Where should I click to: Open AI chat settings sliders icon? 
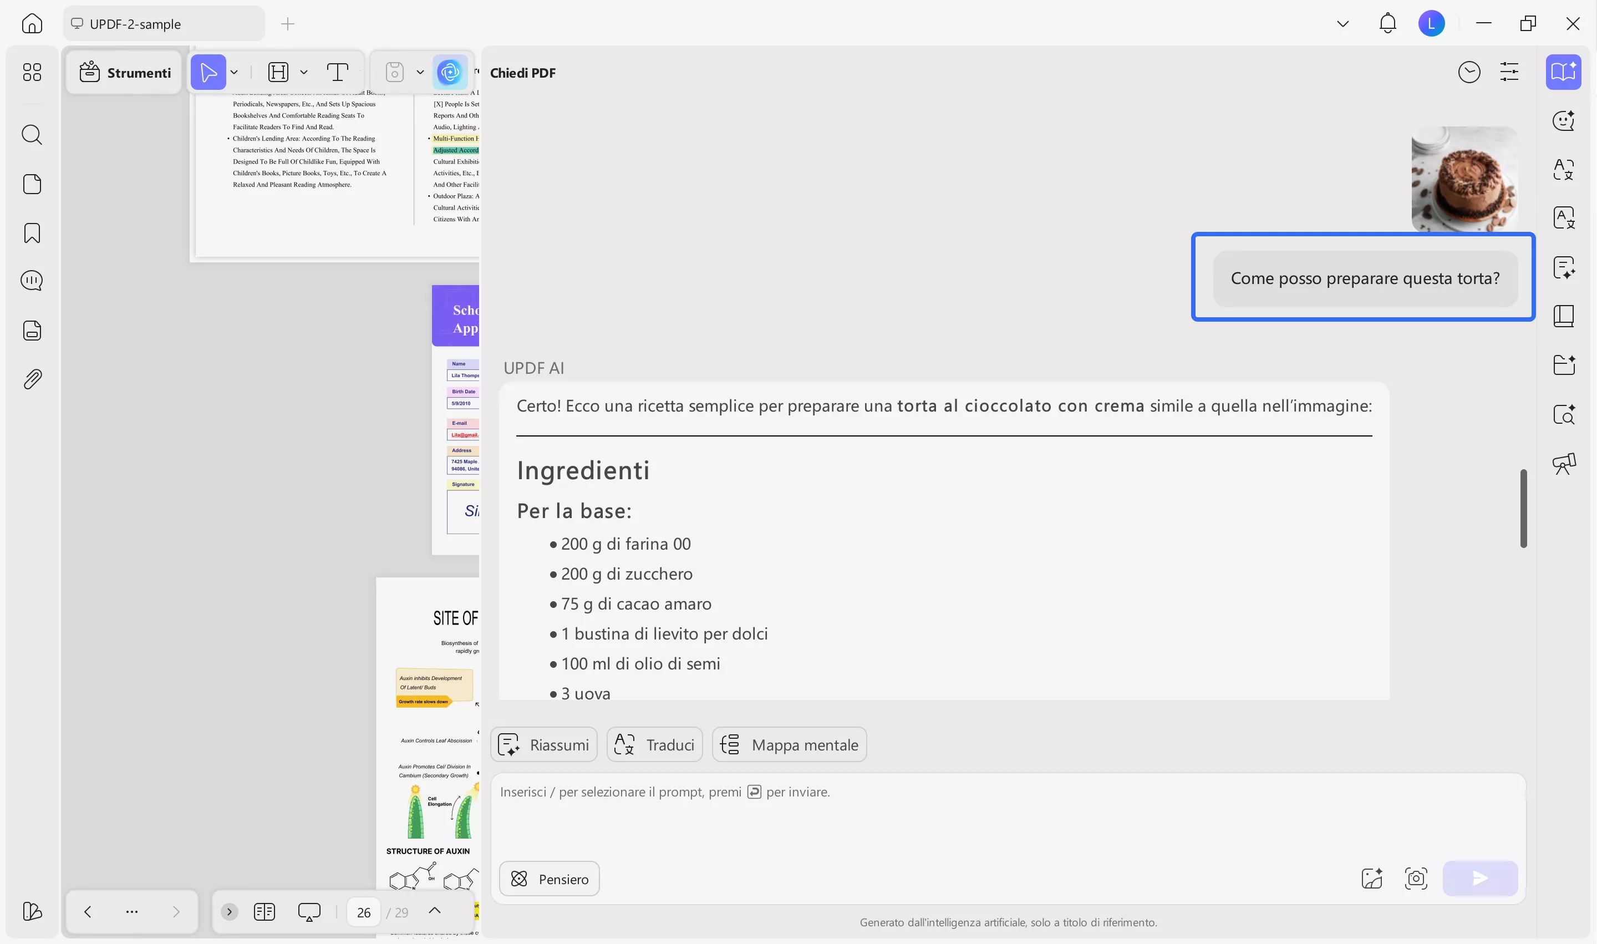point(1509,73)
